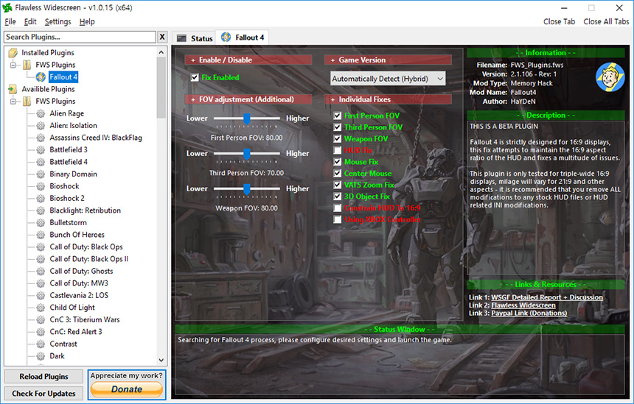Toggle the Weapon FOV checkbox
634x404 pixels.
click(x=337, y=138)
